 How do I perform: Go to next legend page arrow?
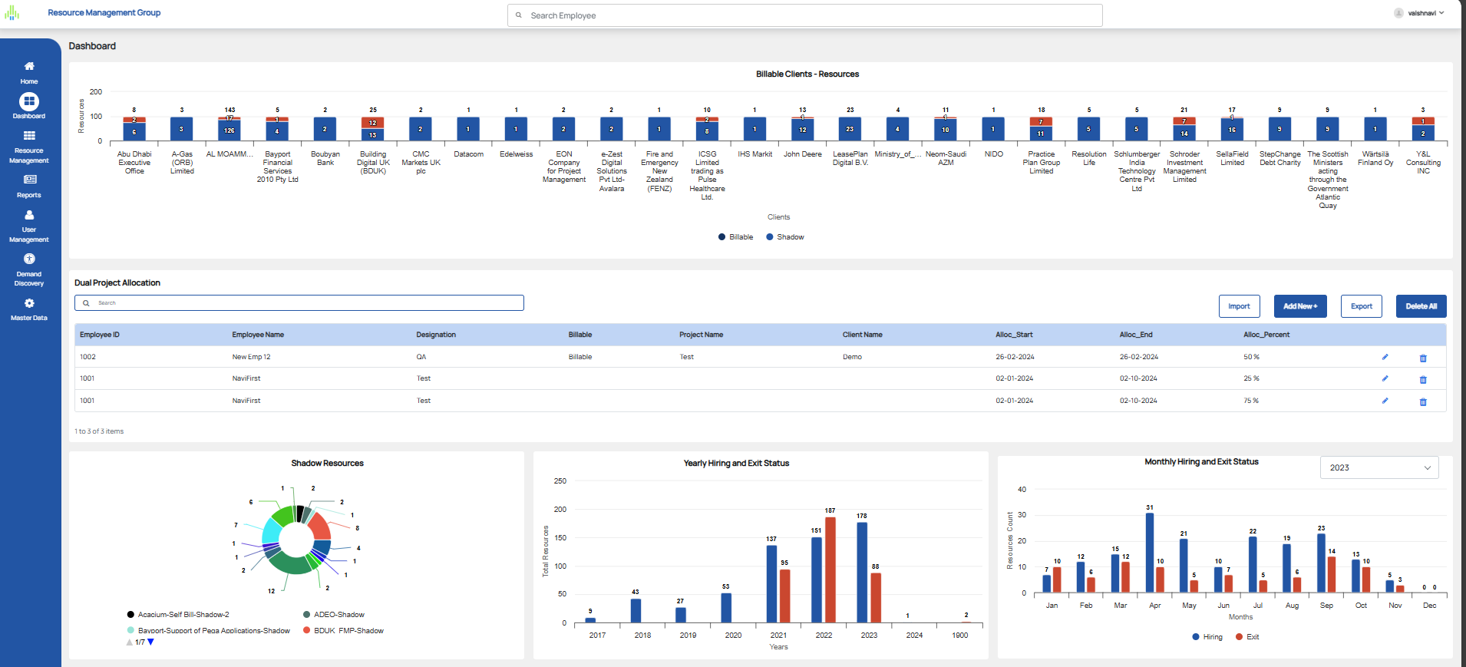click(x=150, y=642)
